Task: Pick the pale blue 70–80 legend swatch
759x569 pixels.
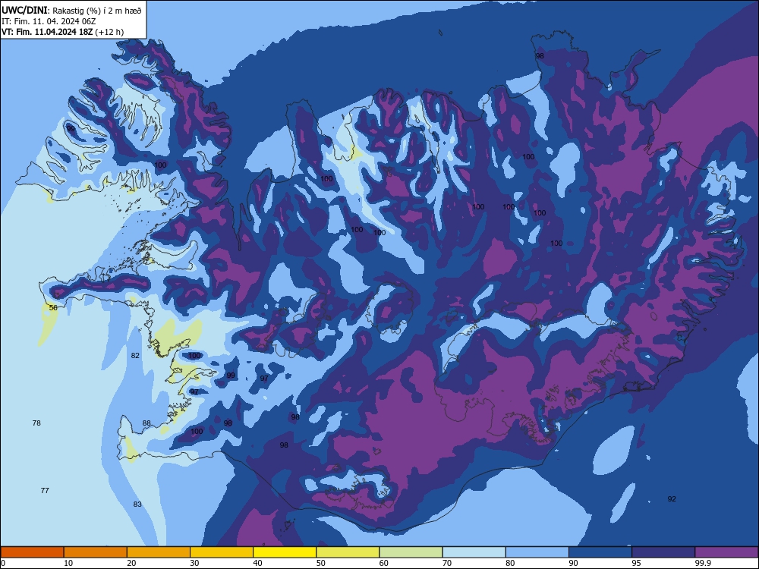Action: 474,552
